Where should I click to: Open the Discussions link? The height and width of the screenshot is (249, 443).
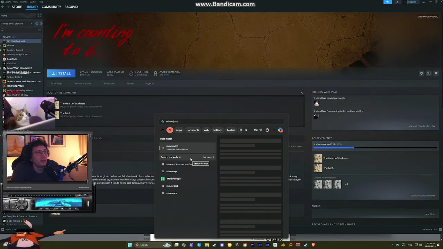click(x=109, y=83)
